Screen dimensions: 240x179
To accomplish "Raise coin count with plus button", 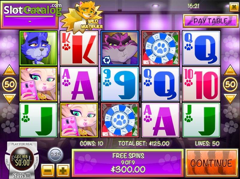I will tap(63, 170).
